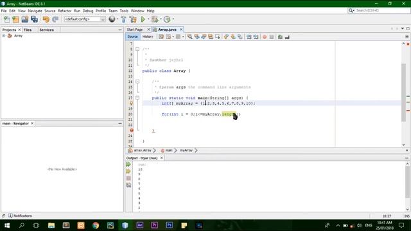Collapse the comment fold at line 14
The image size is (411, 231).
tap(137, 81)
